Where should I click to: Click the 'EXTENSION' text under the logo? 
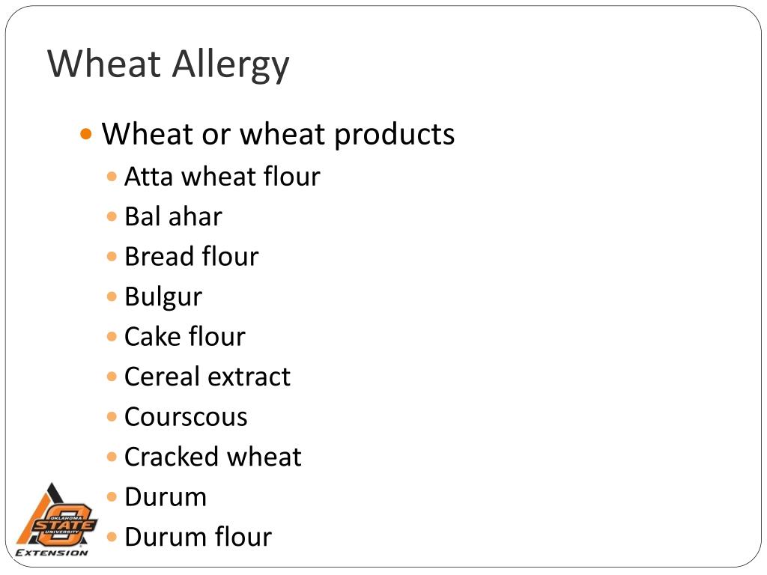pyautogui.click(x=52, y=553)
